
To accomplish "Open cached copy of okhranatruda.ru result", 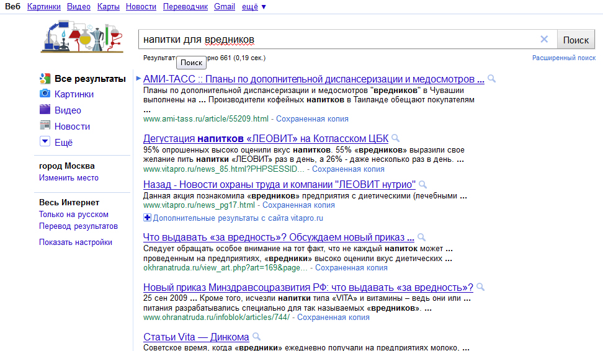I will [x=351, y=268].
